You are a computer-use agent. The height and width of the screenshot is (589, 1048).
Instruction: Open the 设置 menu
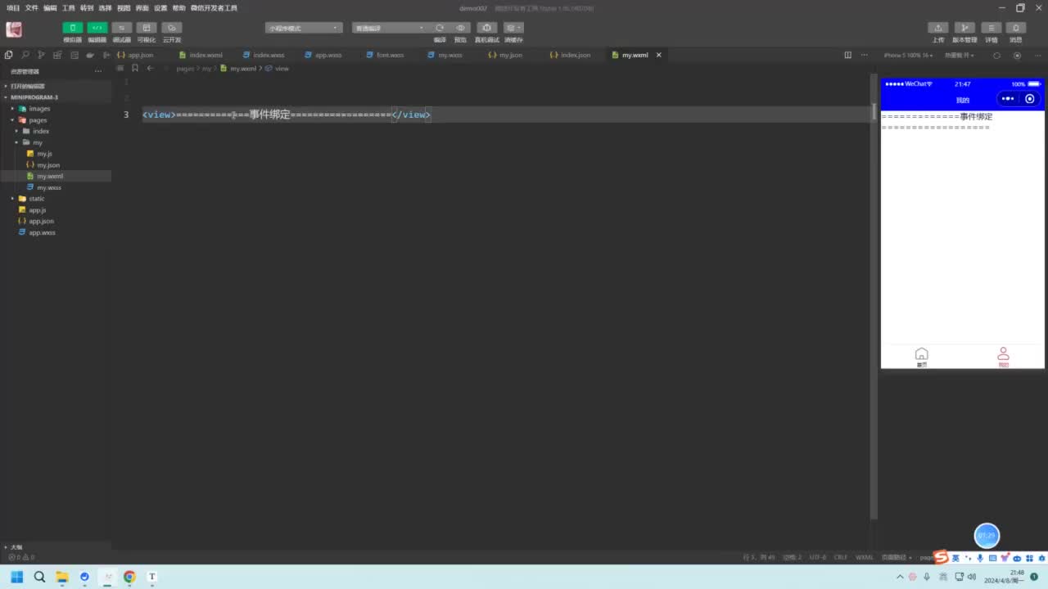[160, 8]
